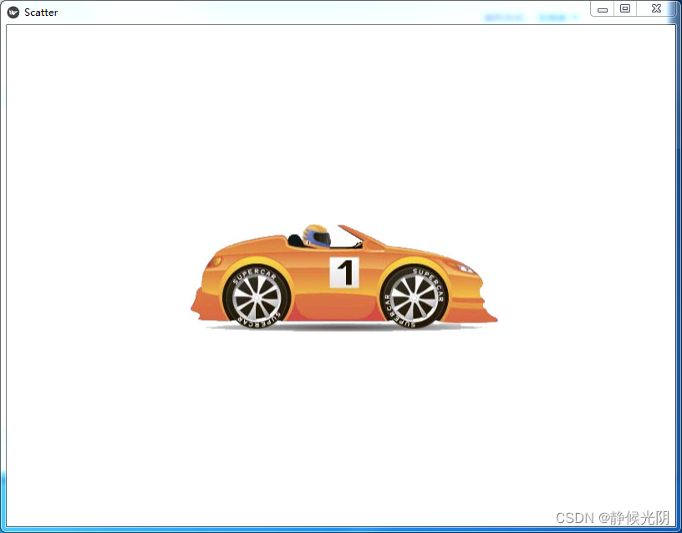The height and width of the screenshot is (533, 682).
Task: Click the Scatter title text
Action: pos(41,12)
